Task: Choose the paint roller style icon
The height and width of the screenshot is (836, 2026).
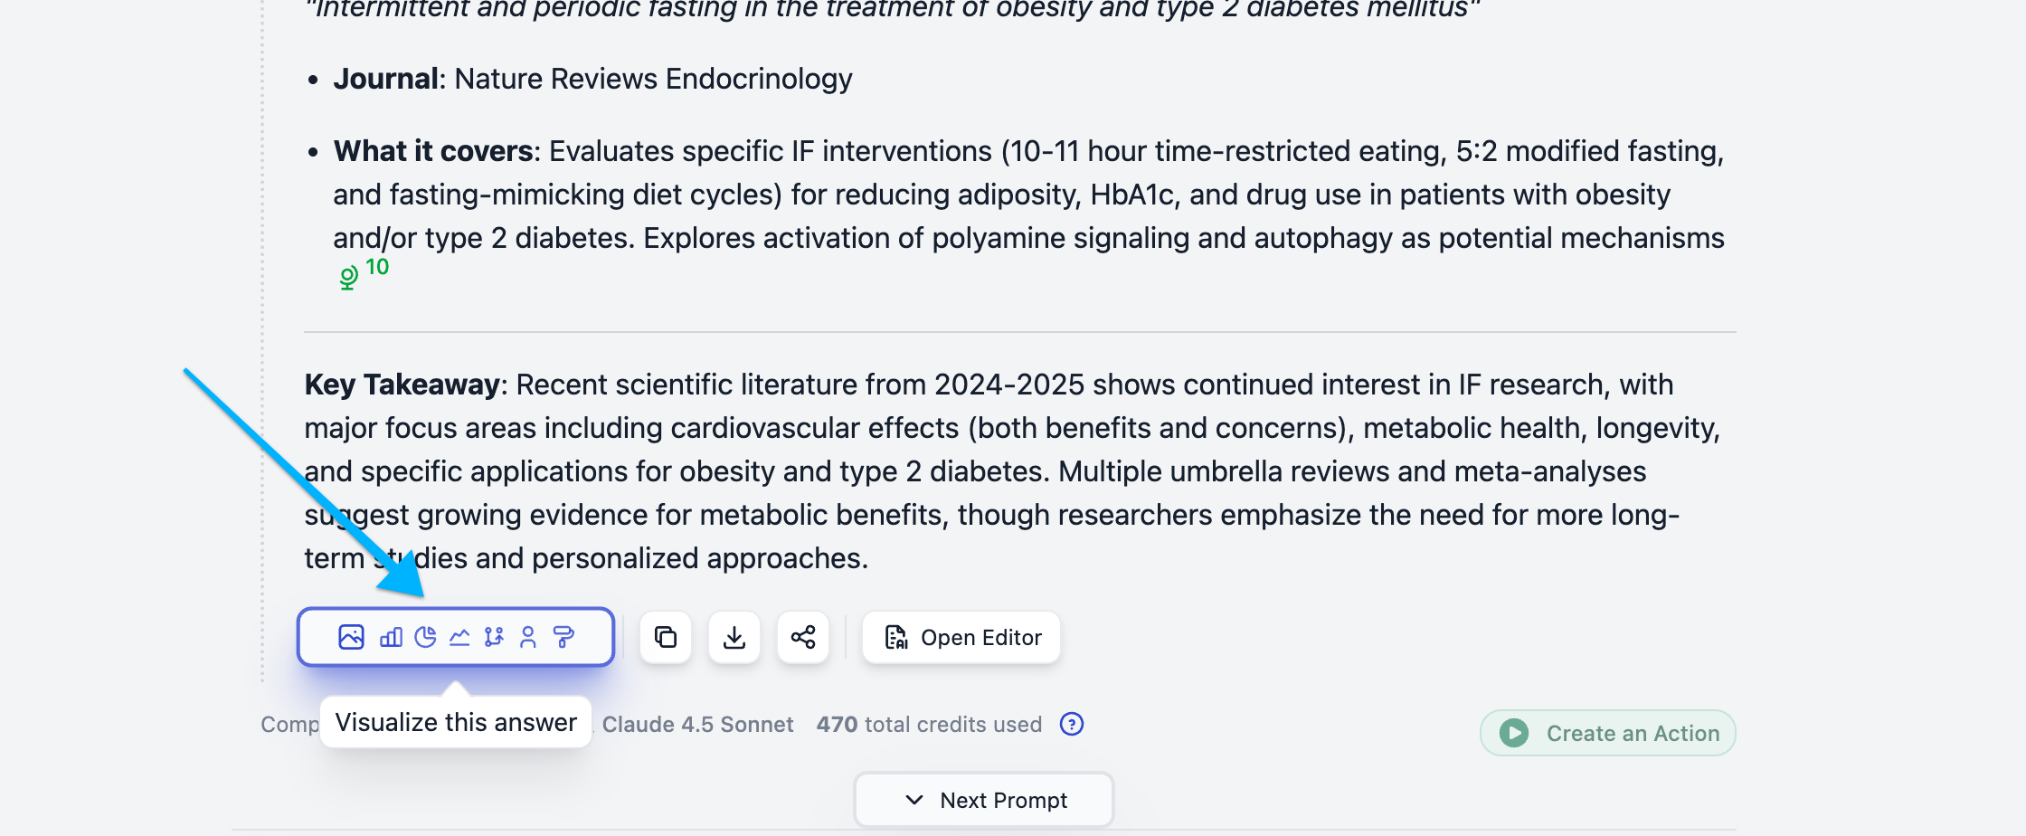Action: coord(563,637)
